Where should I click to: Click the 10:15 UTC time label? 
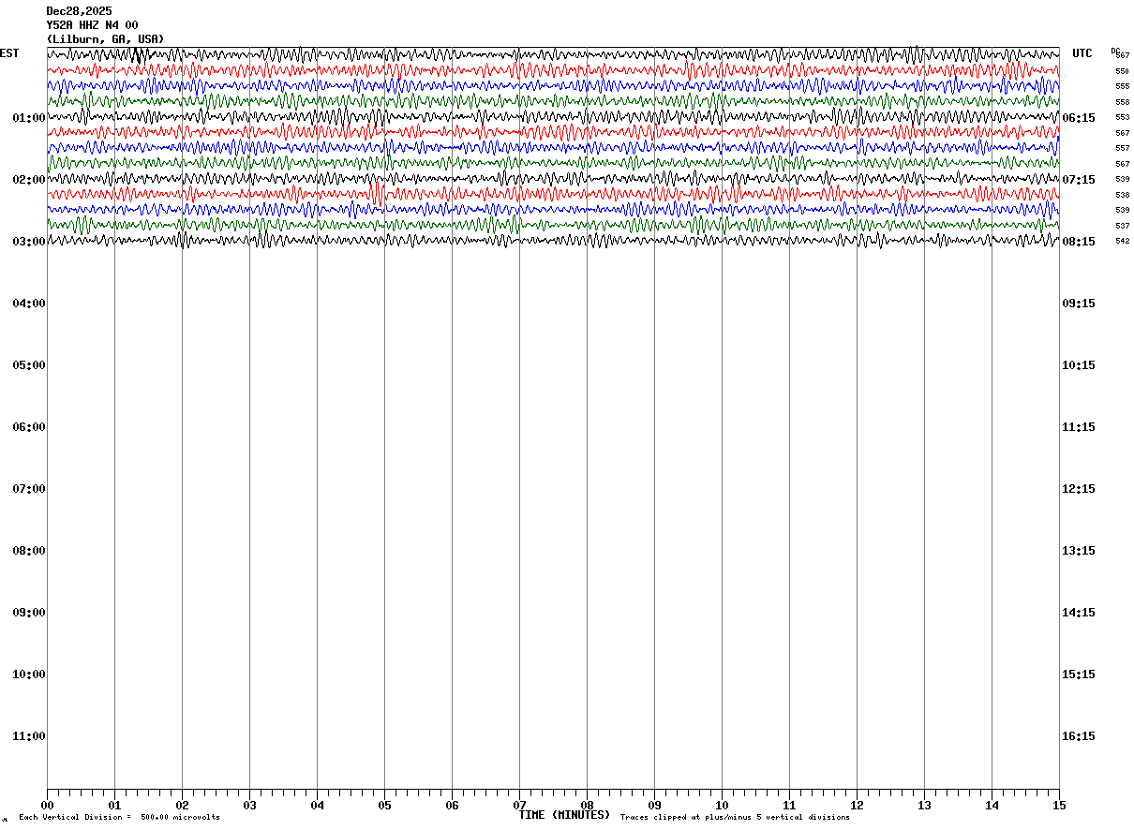1079,365
